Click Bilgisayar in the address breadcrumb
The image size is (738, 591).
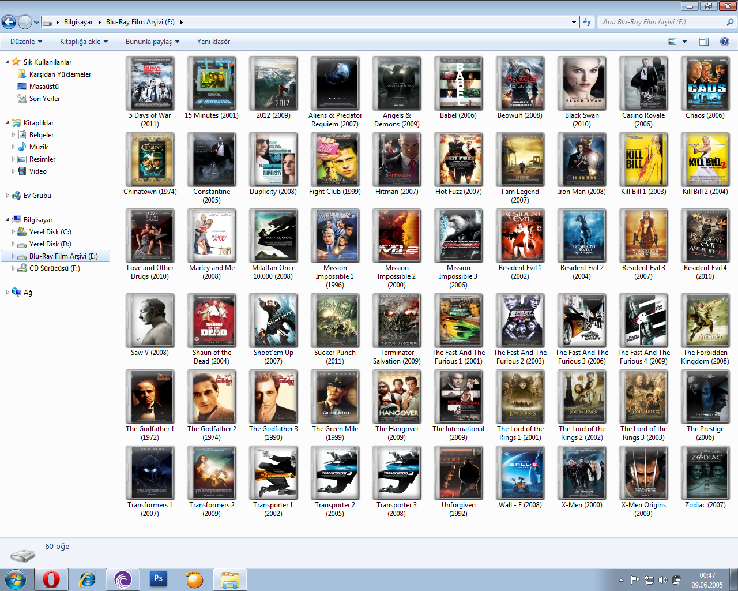coord(78,22)
